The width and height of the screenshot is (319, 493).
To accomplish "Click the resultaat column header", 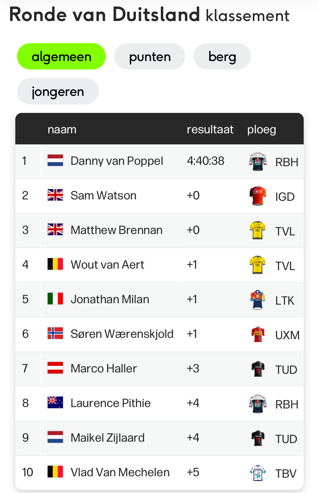I will click(x=210, y=129).
